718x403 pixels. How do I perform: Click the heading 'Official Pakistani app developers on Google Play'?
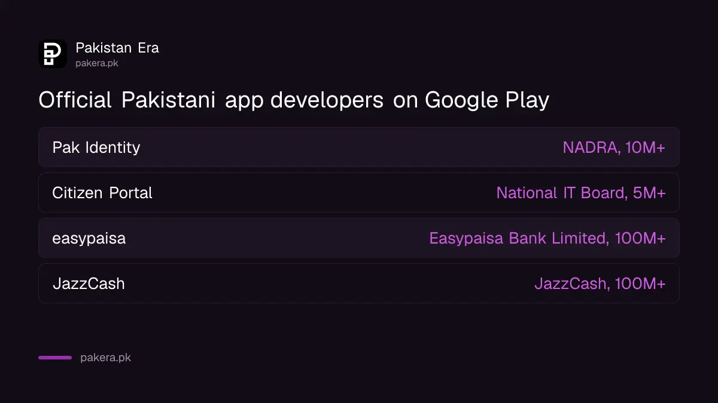tap(294, 100)
